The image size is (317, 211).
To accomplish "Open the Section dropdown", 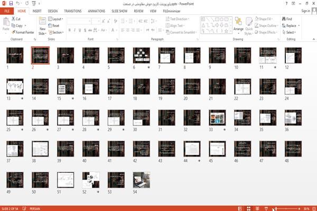I will coord(56,32).
